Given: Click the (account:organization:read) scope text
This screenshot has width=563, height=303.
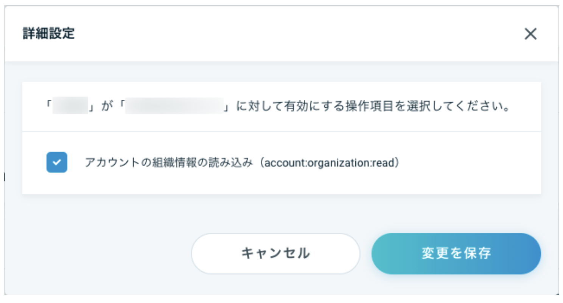Looking at the screenshot, I should coord(331,163).
